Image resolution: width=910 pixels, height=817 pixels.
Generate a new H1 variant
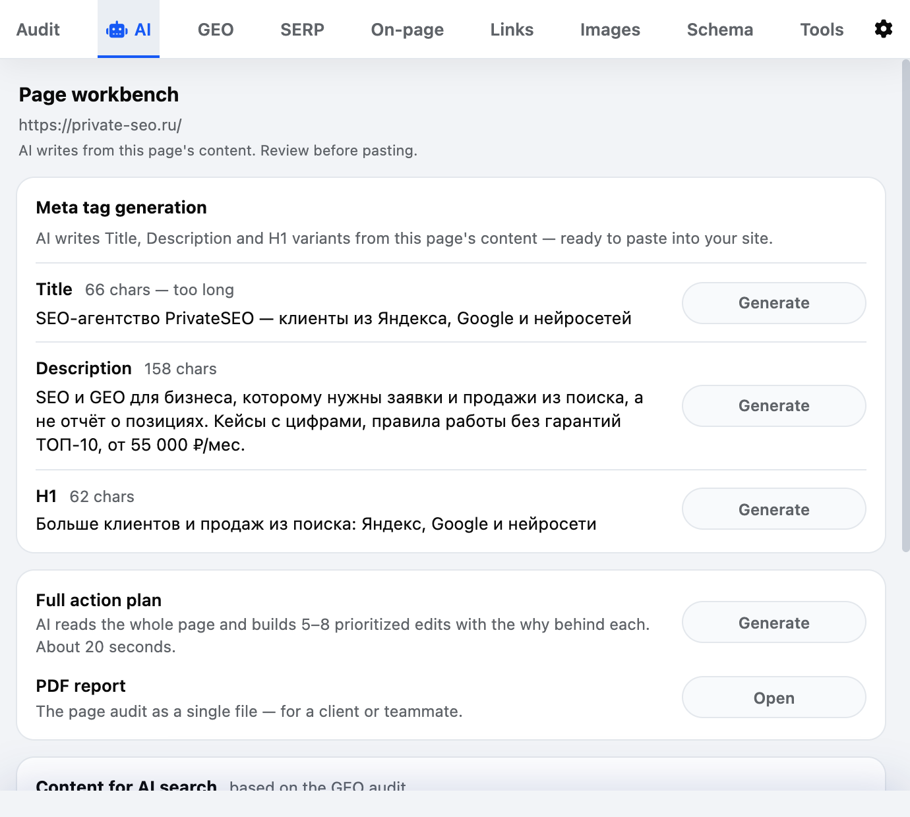click(x=773, y=509)
